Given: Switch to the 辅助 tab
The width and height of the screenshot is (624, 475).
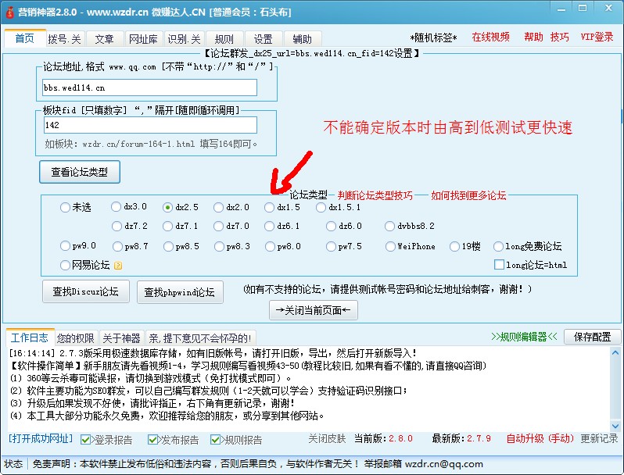Looking at the screenshot, I should click(x=302, y=39).
